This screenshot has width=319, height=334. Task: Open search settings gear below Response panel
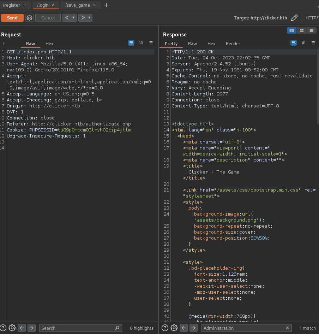pyautogui.click(x=174, y=328)
